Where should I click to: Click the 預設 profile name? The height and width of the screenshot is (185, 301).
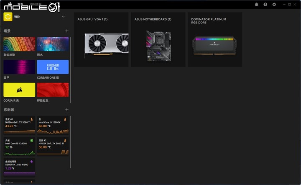pyautogui.click(x=17, y=17)
